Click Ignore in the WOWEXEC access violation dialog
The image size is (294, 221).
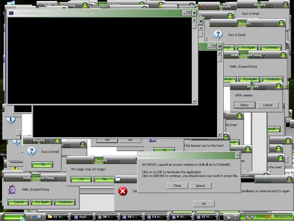click(201, 186)
